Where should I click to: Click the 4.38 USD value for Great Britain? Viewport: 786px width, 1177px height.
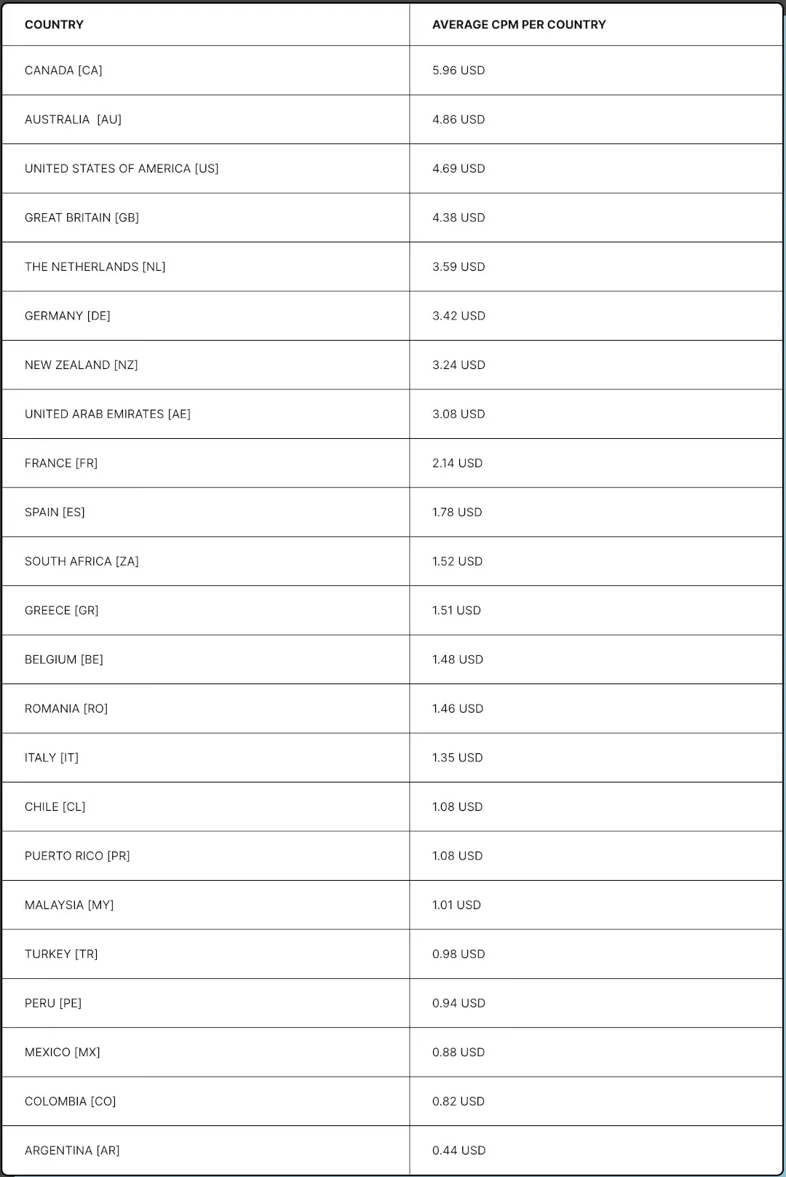(x=458, y=218)
